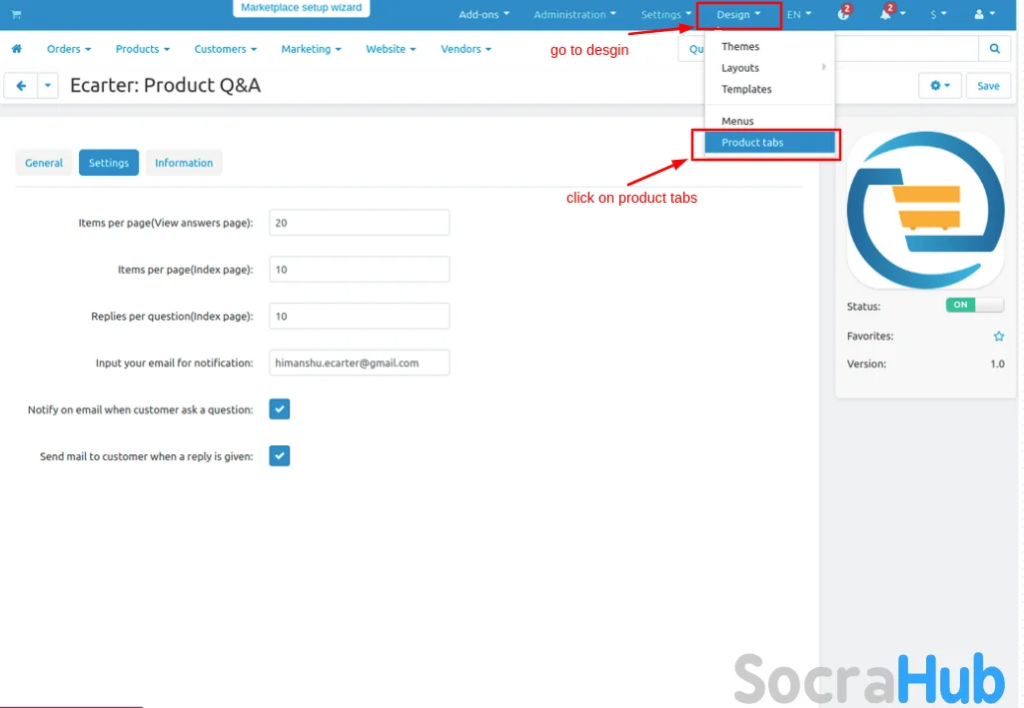Click the notification email input field

(360, 362)
